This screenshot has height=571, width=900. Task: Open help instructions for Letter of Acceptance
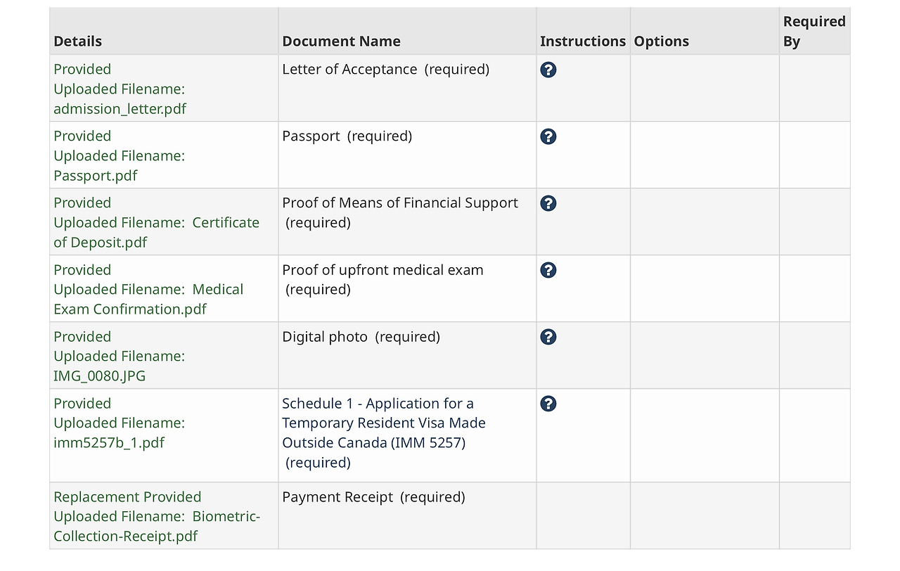coord(548,70)
